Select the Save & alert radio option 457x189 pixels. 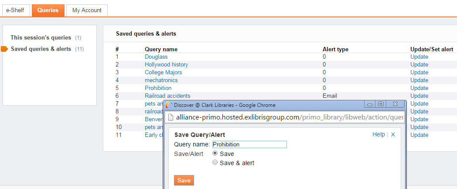(x=215, y=162)
